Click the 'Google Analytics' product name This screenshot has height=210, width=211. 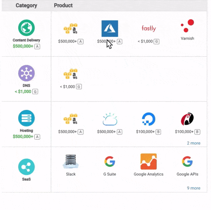[148, 174]
